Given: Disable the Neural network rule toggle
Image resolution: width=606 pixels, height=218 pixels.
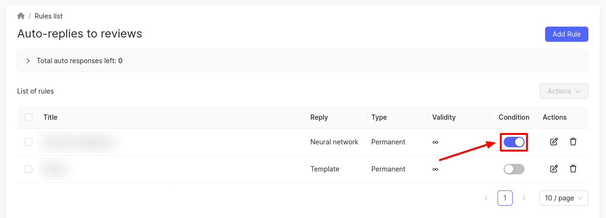Looking at the screenshot, I should point(514,142).
